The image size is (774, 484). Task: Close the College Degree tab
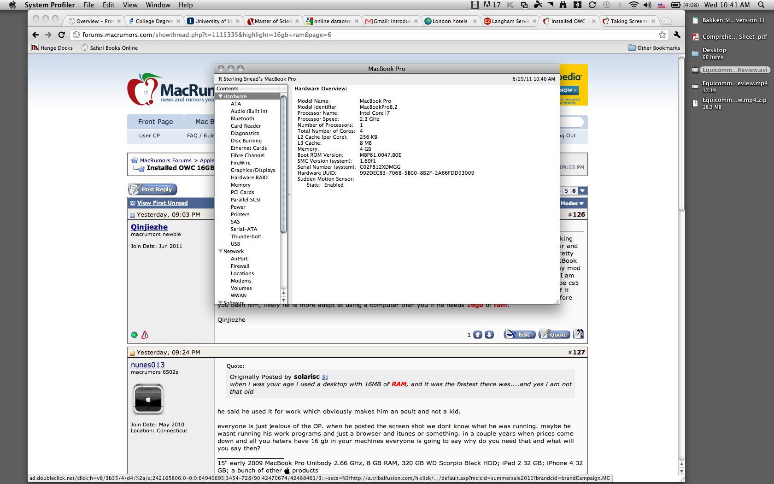[x=178, y=21]
